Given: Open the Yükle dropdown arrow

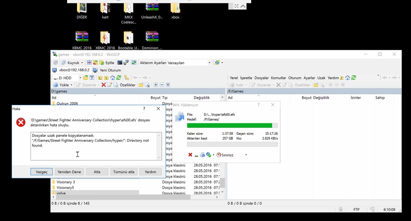Looking at the screenshot, I should point(71,85).
